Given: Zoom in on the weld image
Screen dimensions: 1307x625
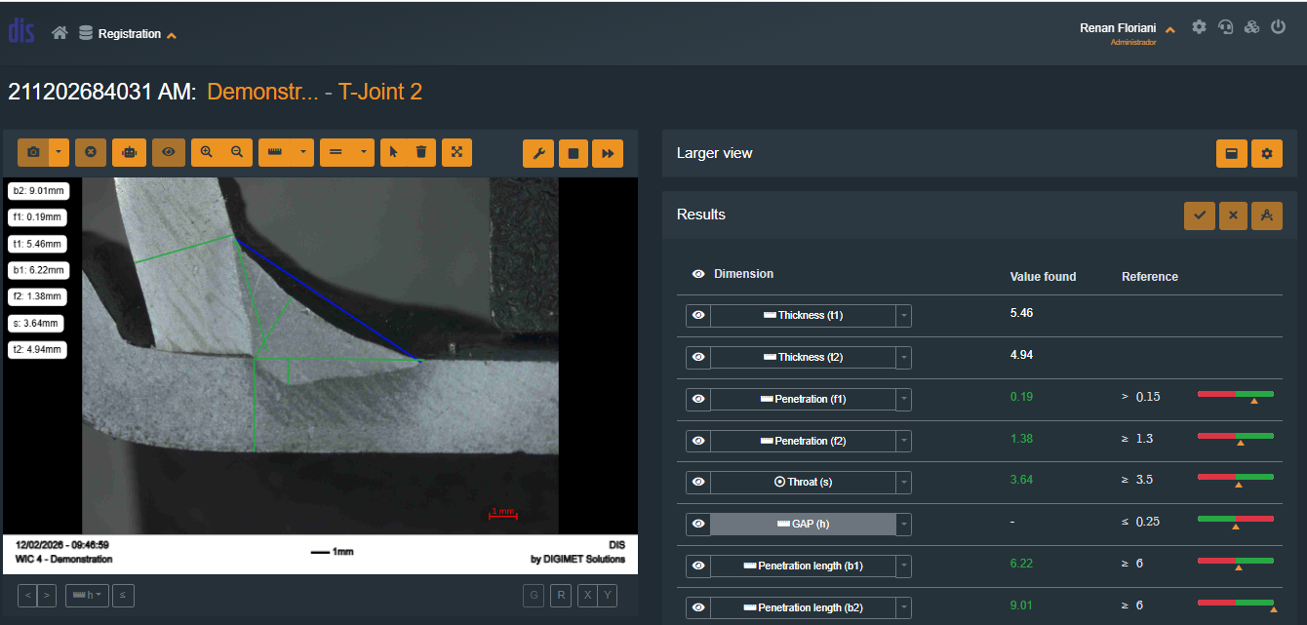Looking at the screenshot, I should [x=206, y=152].
